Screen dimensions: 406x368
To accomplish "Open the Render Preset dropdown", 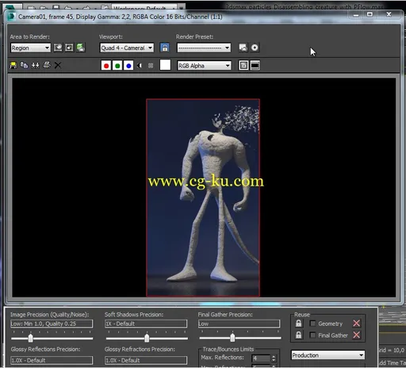I will pos(204,48).
